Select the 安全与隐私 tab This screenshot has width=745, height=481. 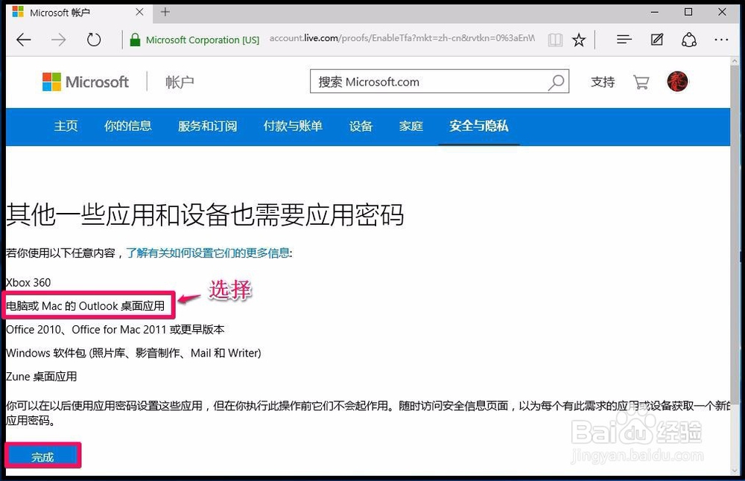(479, 126)
